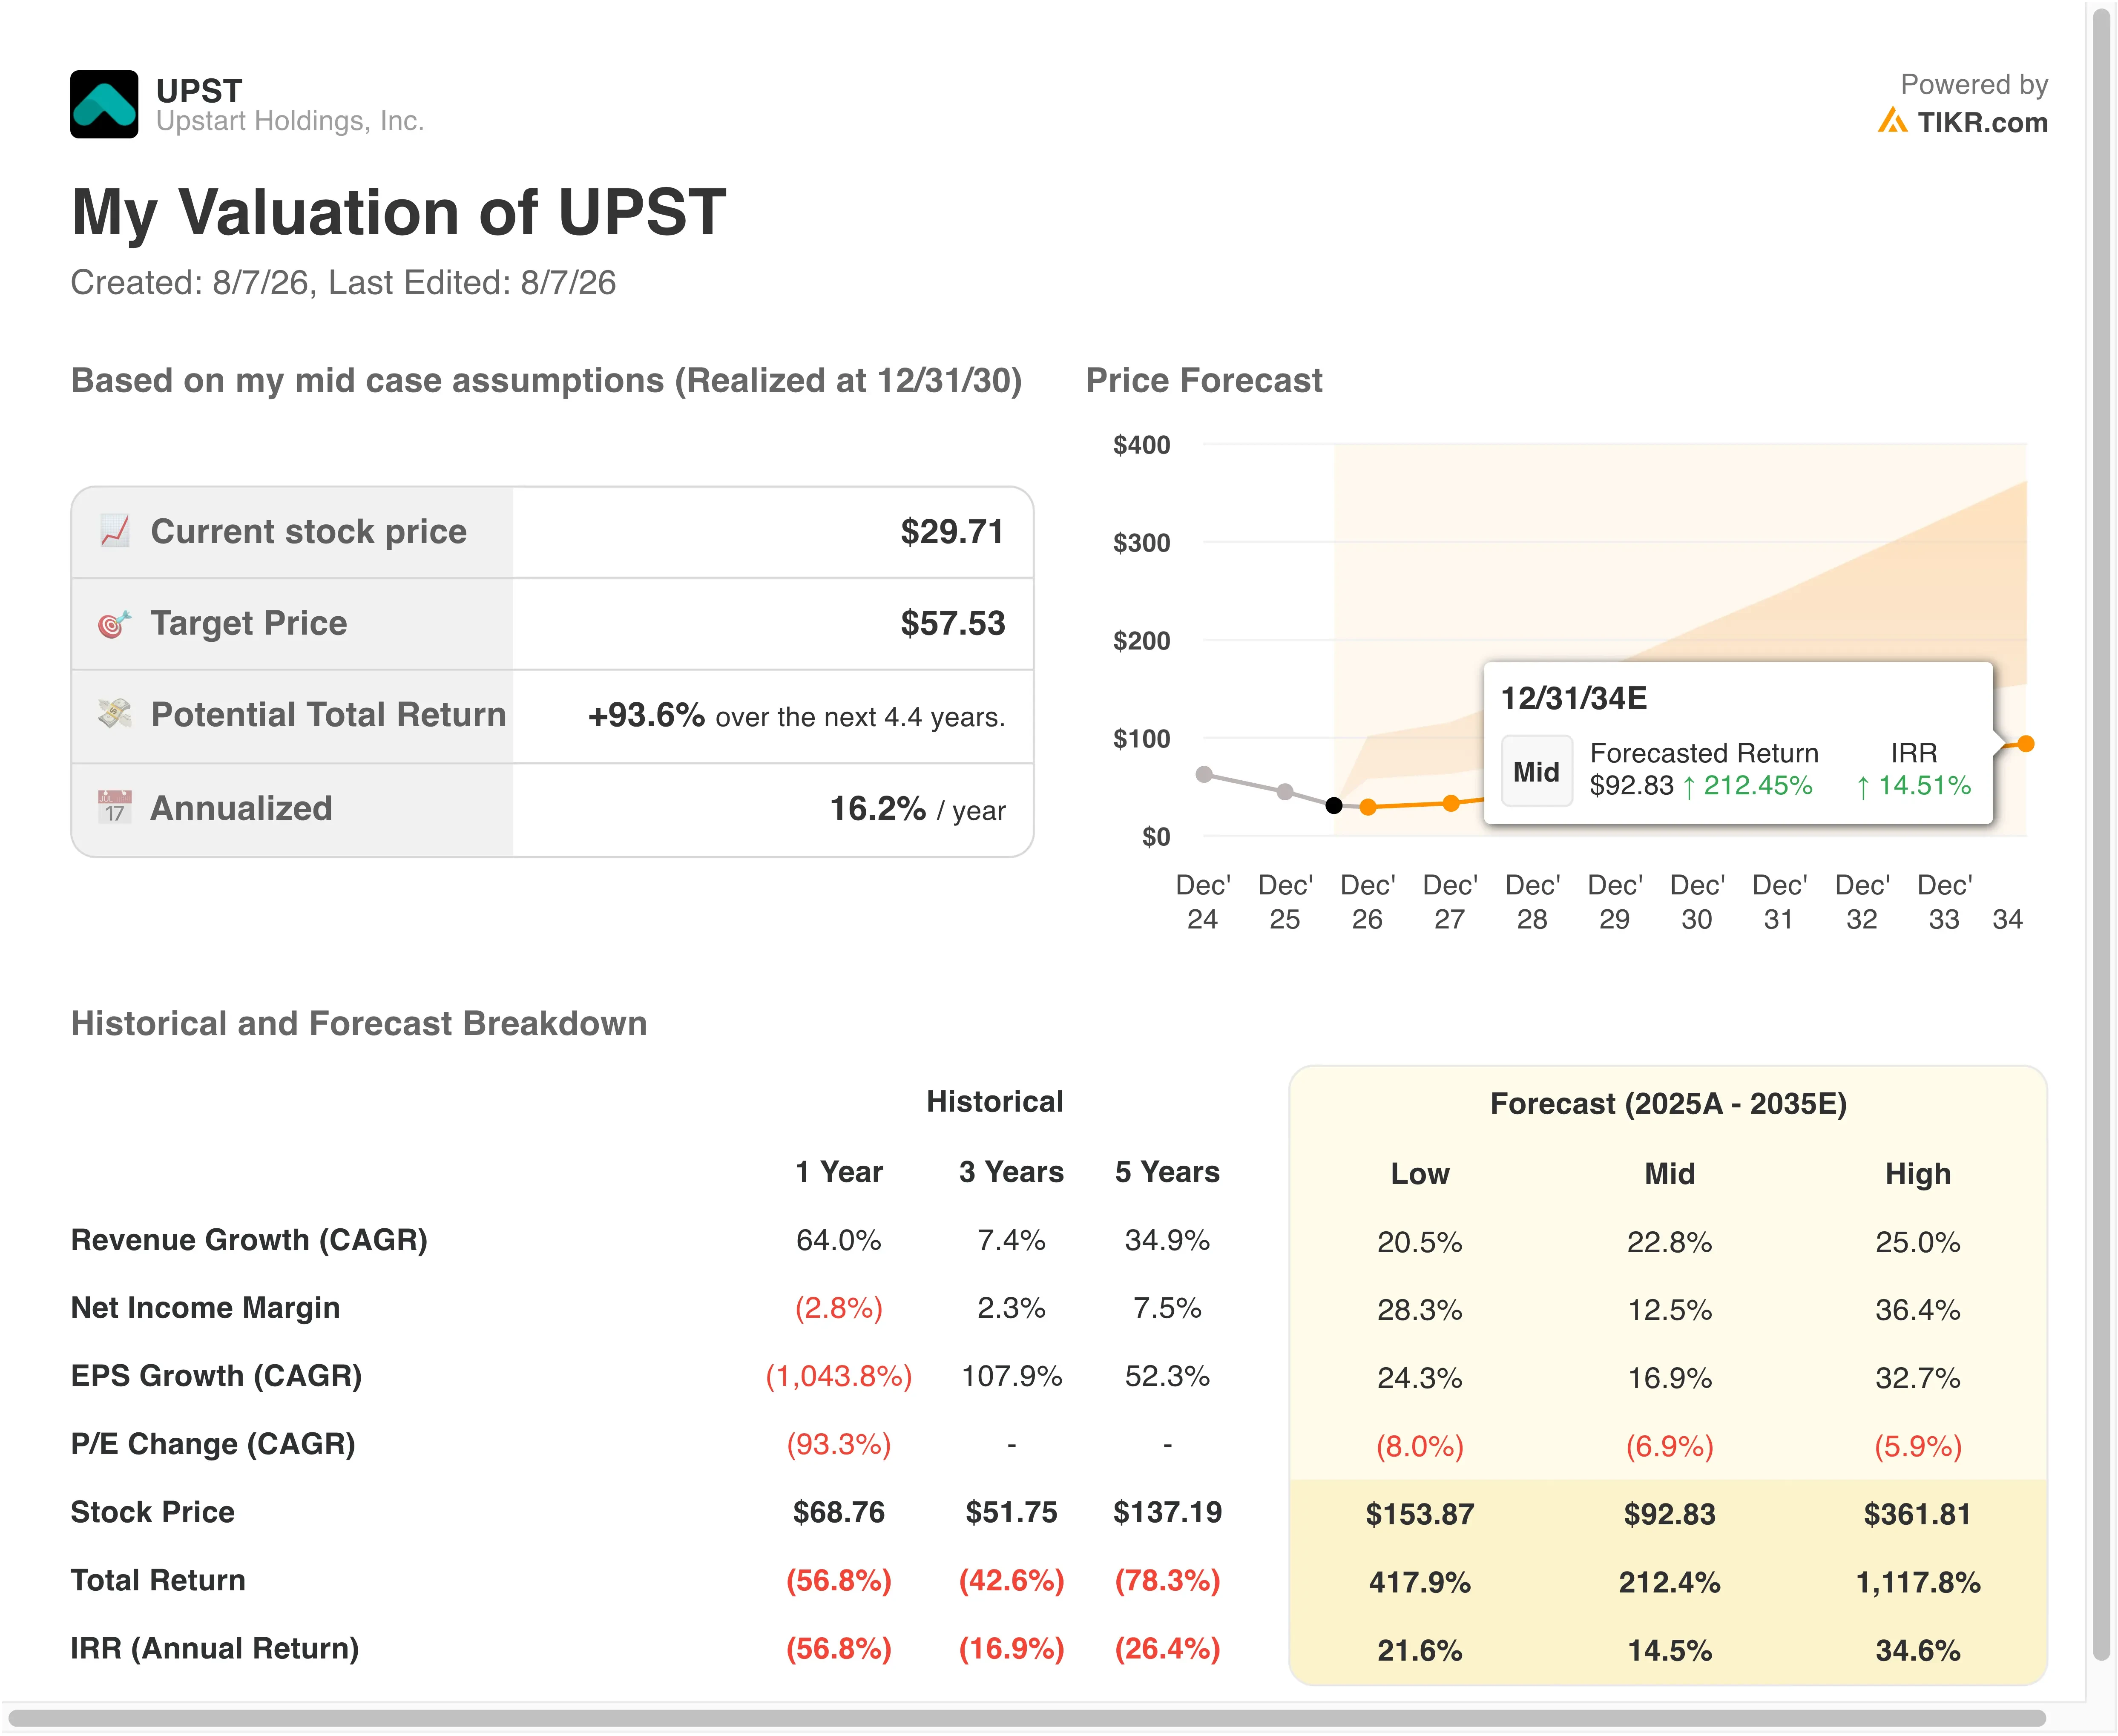
Task: Click the Dec '24 gray data point
Action: [1205, 774]
